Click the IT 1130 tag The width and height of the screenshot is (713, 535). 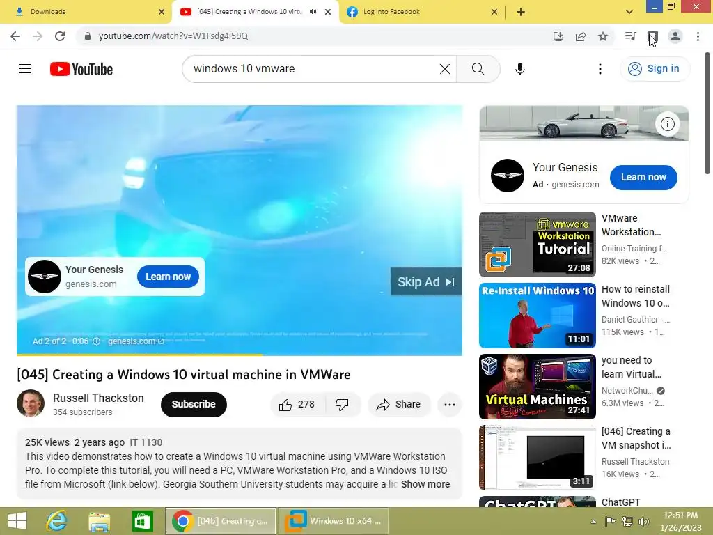pos(146,442)
